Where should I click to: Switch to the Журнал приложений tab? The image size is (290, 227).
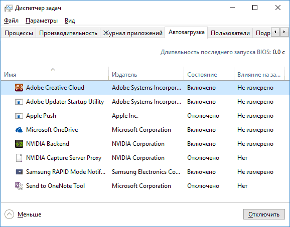(132, 33)
